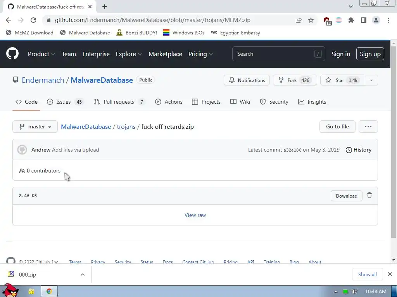
Task: Open the folder icon in taskbar
Action: click(x=31, y=292)
